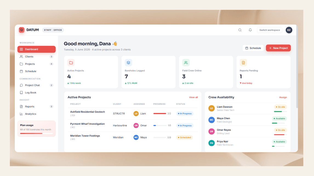This screenshot has width=314, height=176.
Task: Create a New Project
Action: (x=278, y=48)
